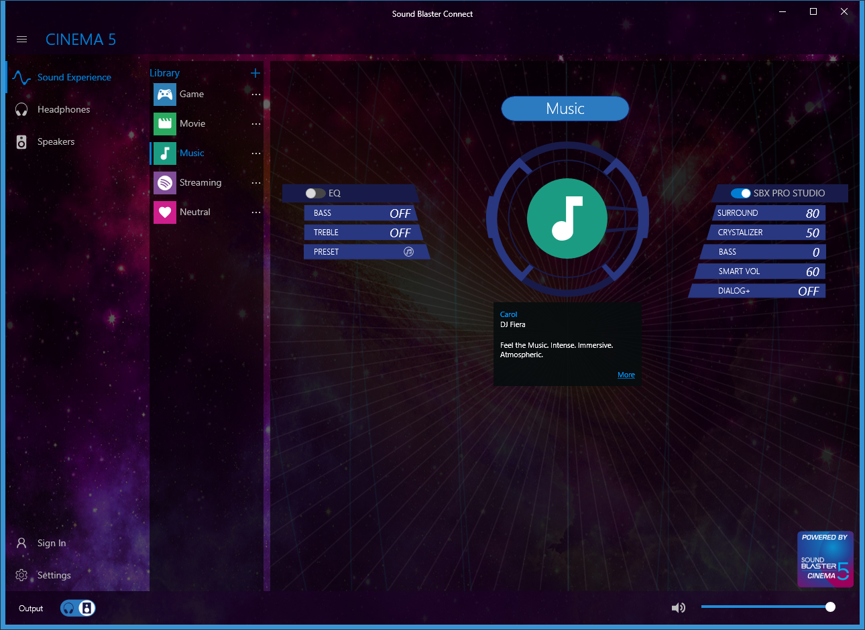Click the SBX Bass value 0
The image size is (865, 630).
tap(816, 252)
